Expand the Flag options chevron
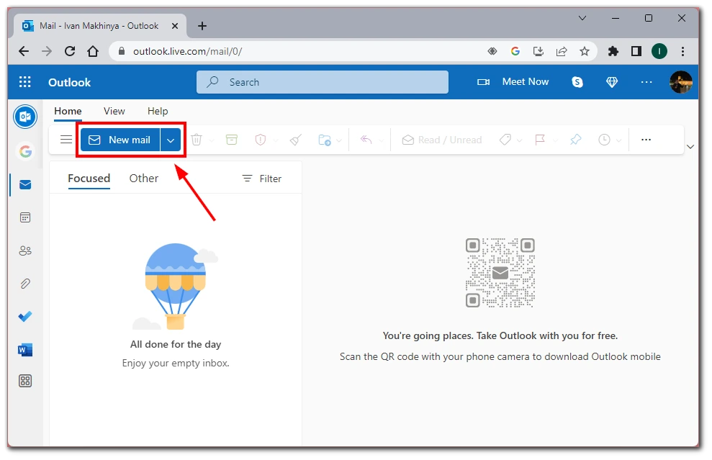The height and width of the screenshot is (460, 712). (x=555, y=140)
